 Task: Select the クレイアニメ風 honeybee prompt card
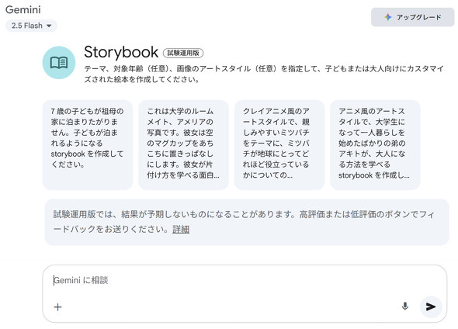pos(279,145)
